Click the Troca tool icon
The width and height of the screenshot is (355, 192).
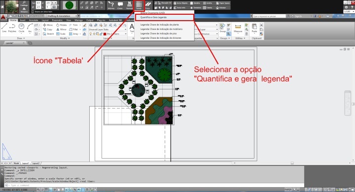[x=148, y=5]
